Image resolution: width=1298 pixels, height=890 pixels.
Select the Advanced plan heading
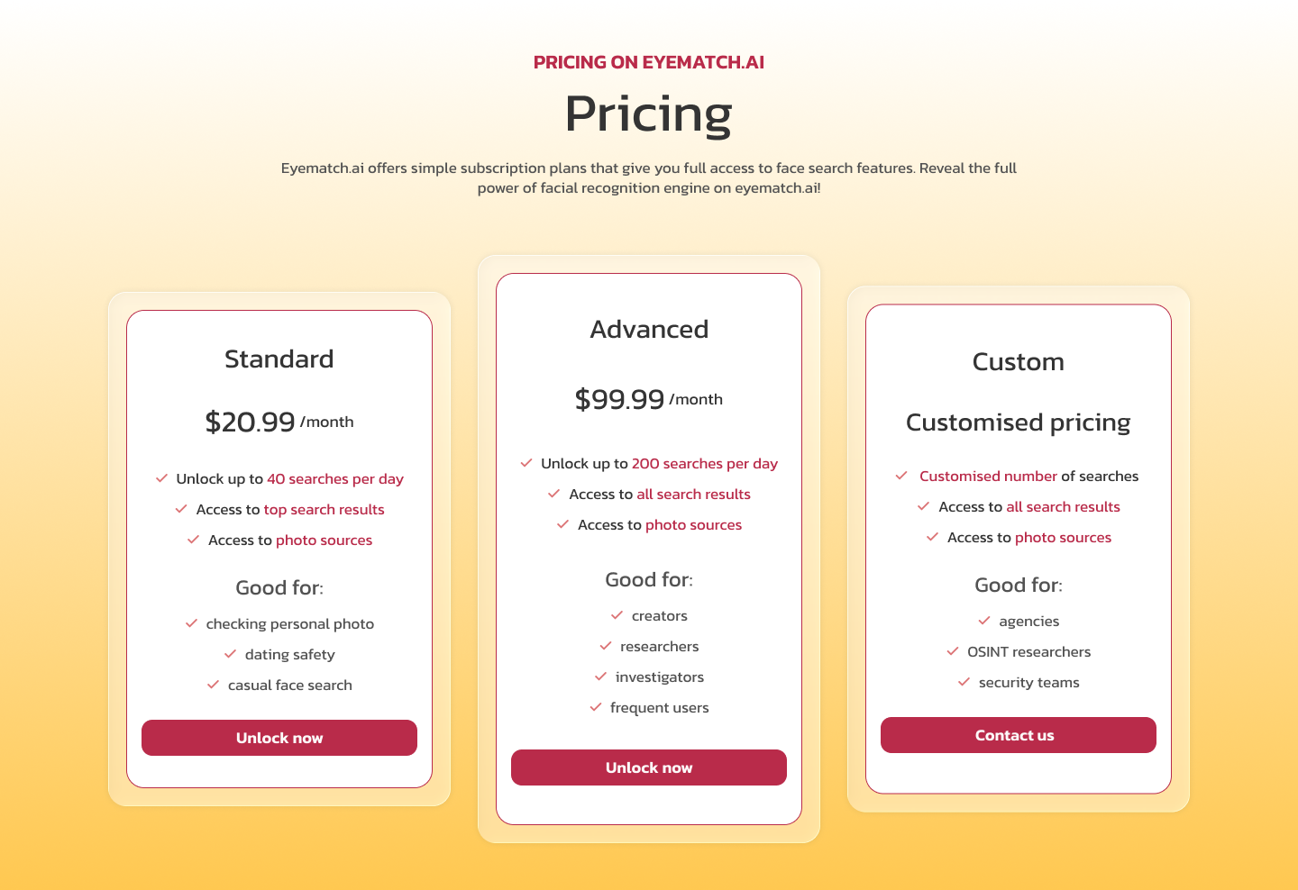pos(649,329)
